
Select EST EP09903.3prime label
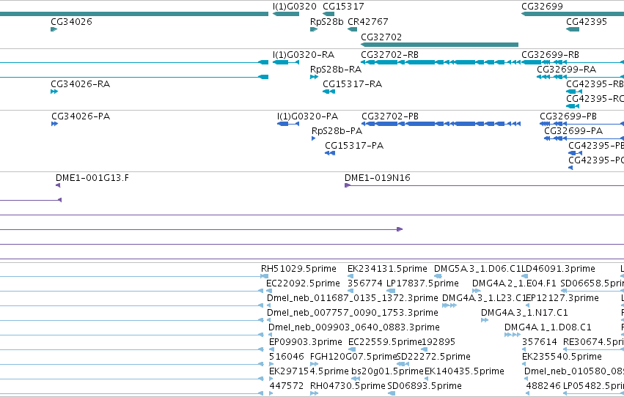306,343
